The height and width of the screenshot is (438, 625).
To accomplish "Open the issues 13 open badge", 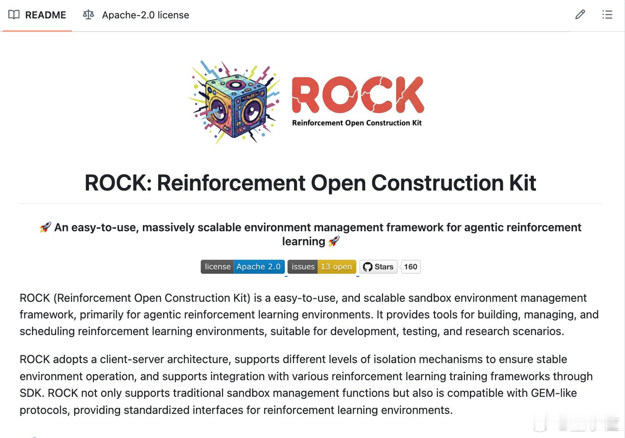I will coord(322,267).
